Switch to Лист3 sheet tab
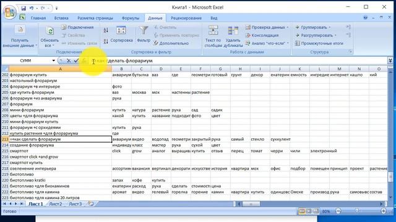Image resolution: width=396 pixels, height=222 pixels. click(75, 204)
